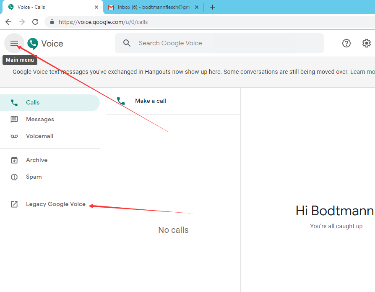Open Archive in the sidebar

tap(50, 160)
